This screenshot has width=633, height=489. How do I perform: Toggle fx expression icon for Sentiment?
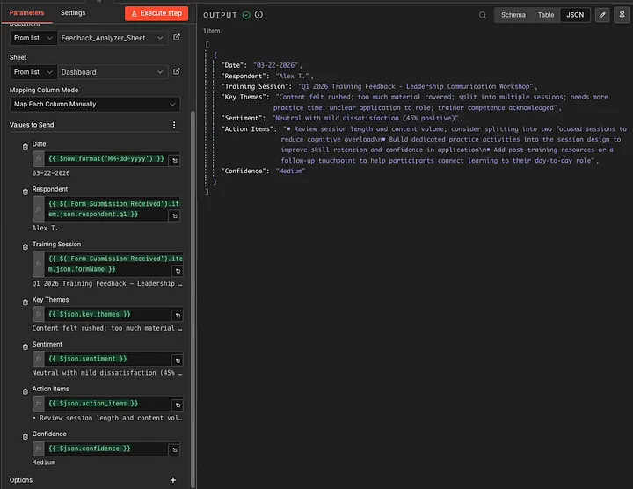pyautogui.click(x=39, y=359)
